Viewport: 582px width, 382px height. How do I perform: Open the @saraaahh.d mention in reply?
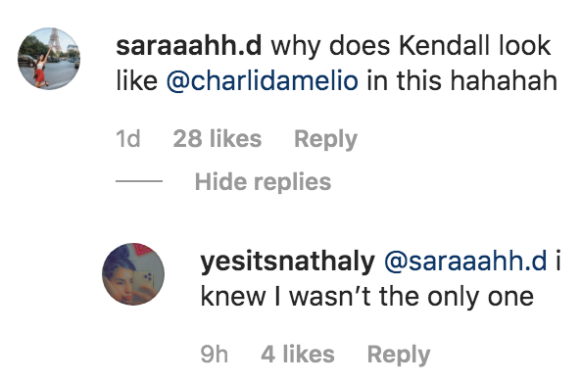[x=465, y=262]
